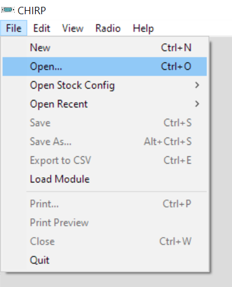Select the Save menu item
Image resolution: width=232 pixels, height=287 pixels.
click(x=104, y=123)
